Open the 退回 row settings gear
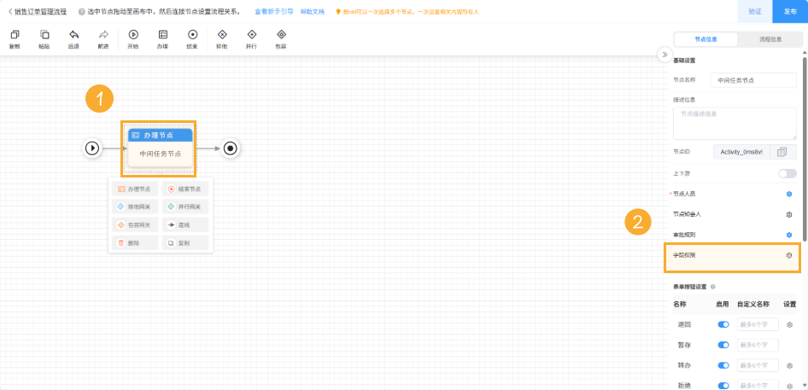The image size is (808, 390). coord(789,324)
